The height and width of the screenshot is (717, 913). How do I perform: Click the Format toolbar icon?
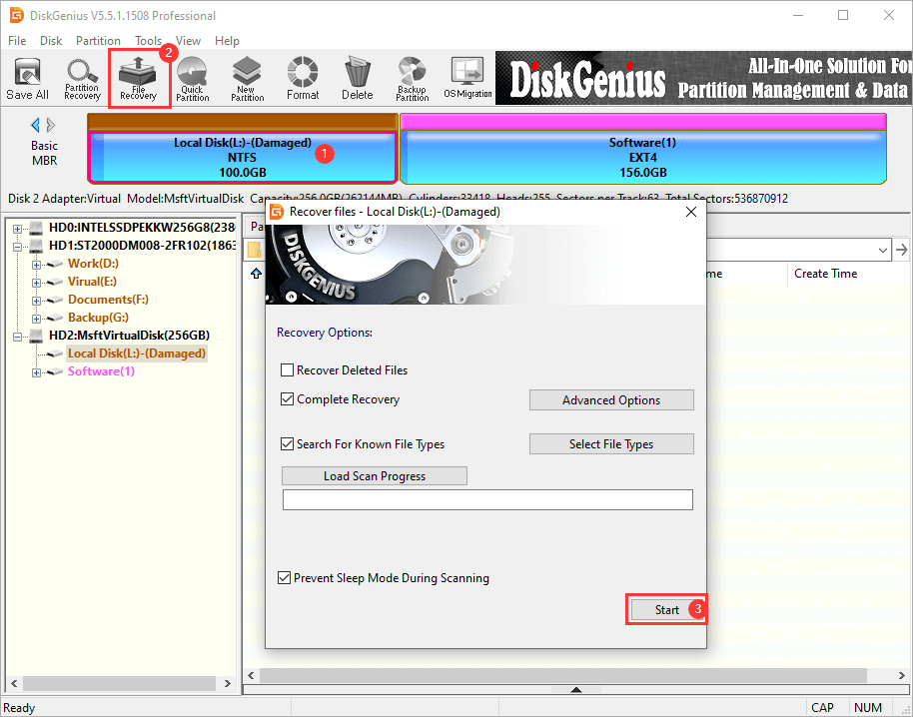[303, 79]
